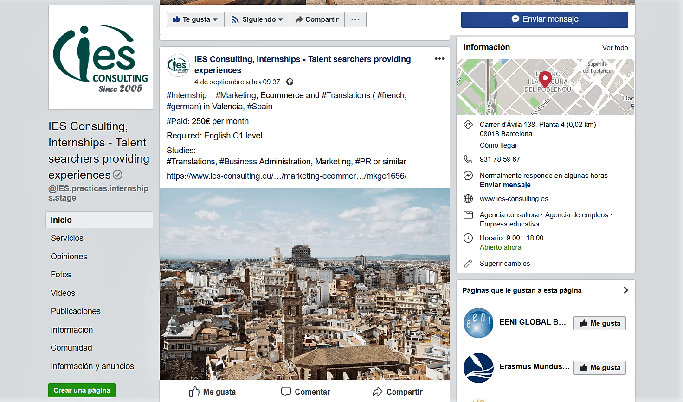Open the #Spain hashtag
683x402 pixels.
click(260, 107)
